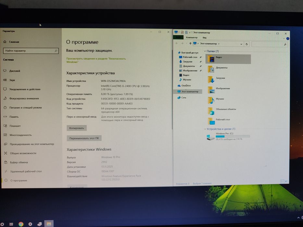Go back in Explorer navigation
This screenshot has width=303, height=227.
[177, 43]
